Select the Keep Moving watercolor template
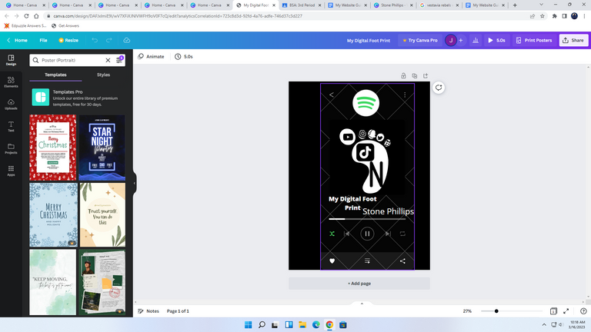Screen dimensions: 591x332 53,282
